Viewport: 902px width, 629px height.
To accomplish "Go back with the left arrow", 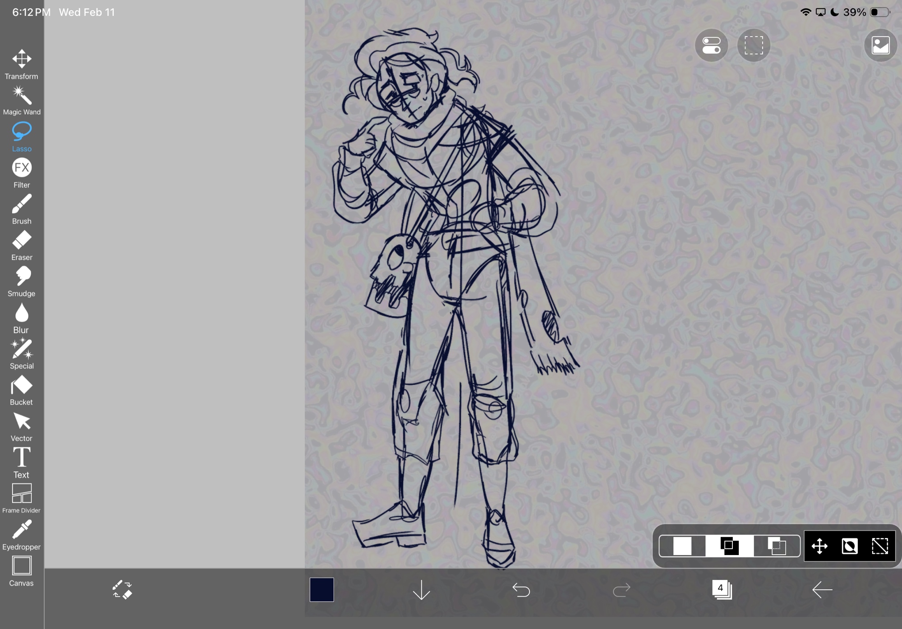I will (x=822, y=589).
